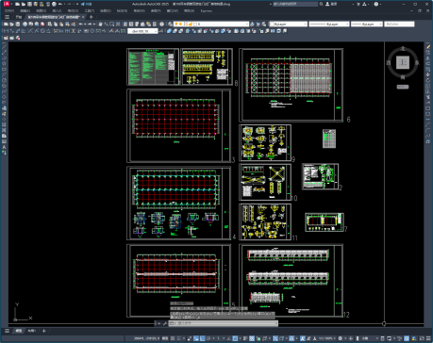
Task: Select the Arc draw tool
Action: [4, 74]
